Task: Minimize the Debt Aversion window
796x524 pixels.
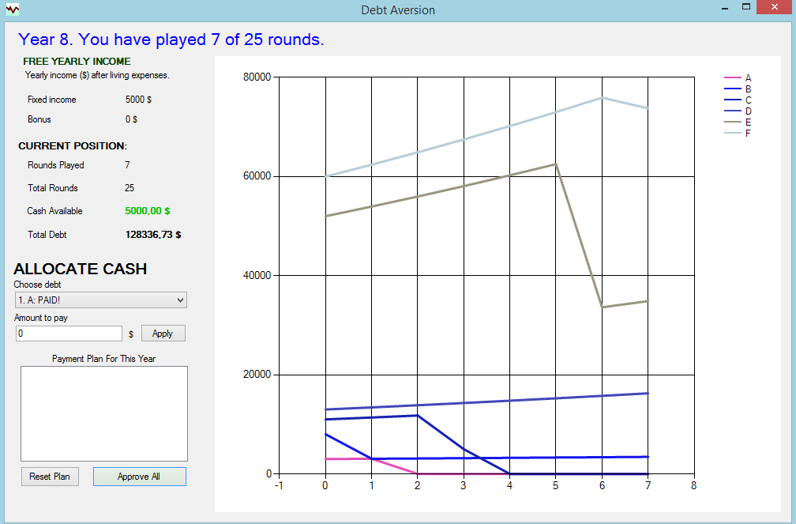Action: point(724,9)
